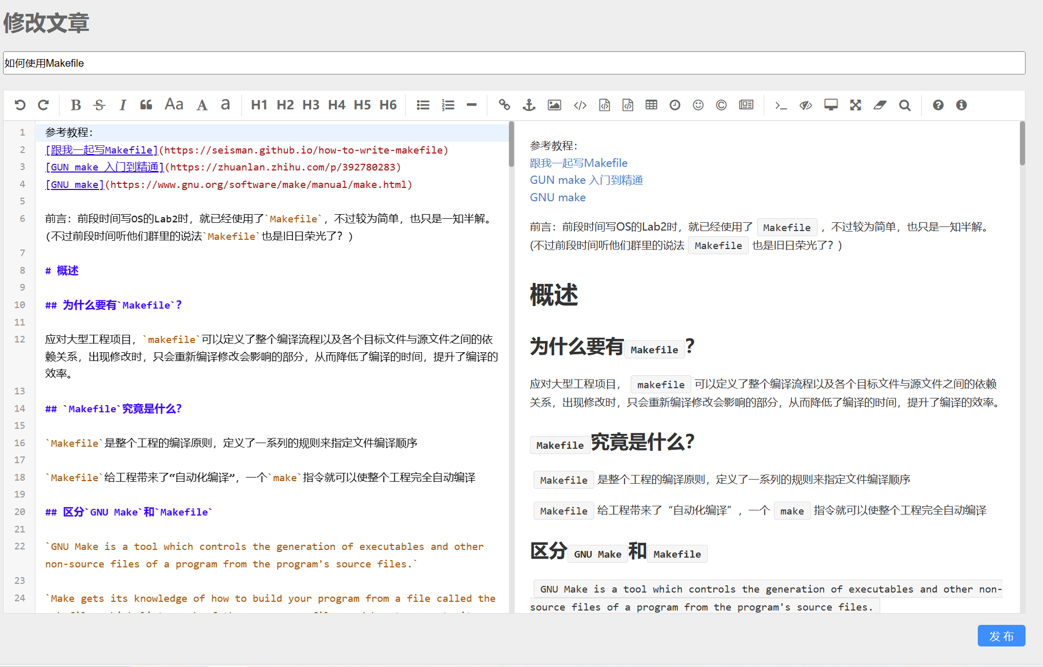This screenshot has height=667, width=1043.
Task: Toggle the live preview eye icon
Action: (806, 105)
